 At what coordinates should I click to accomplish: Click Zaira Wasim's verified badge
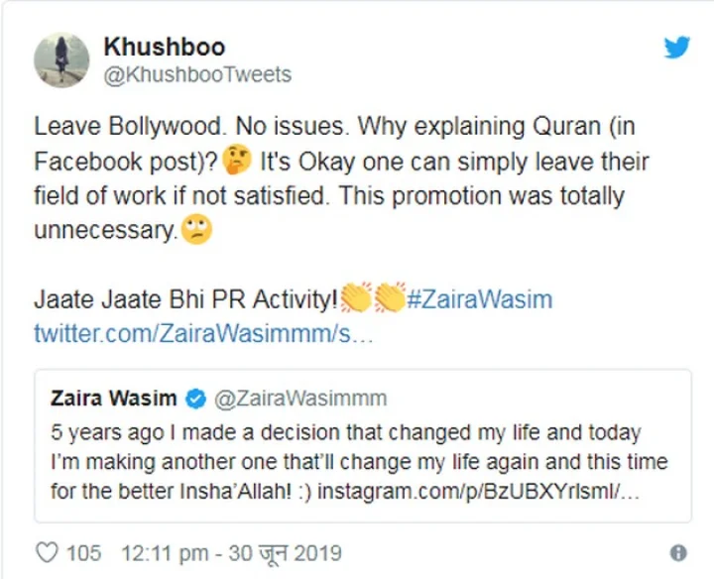click(195, 399)
